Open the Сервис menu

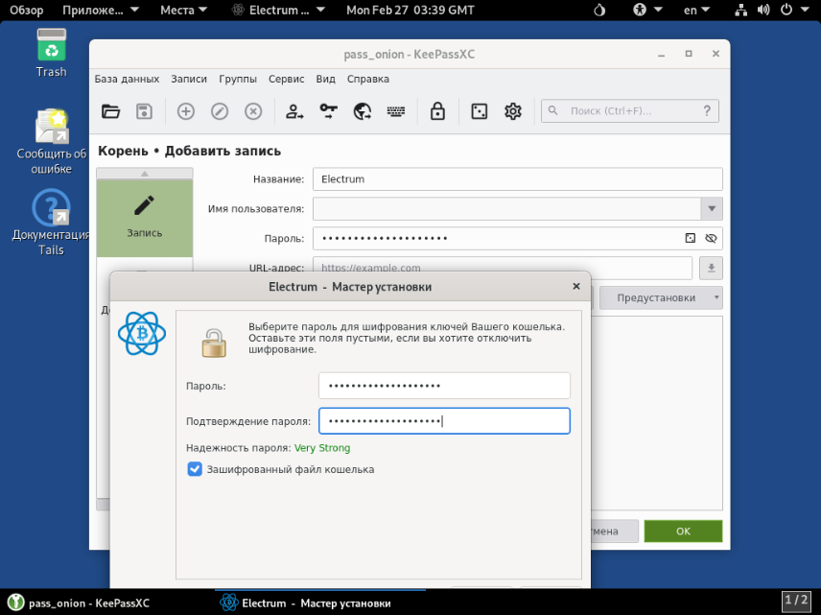(286, 79)
